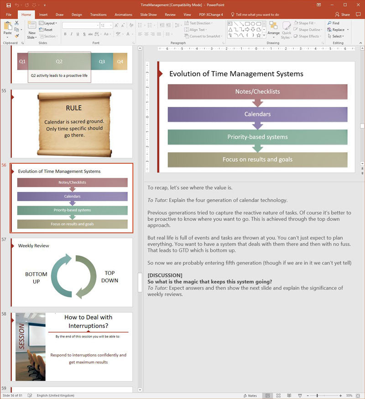Screen dimensions: 365x399
Task: Click Increase Font Size icon
Action: click(x=116, y=26)
